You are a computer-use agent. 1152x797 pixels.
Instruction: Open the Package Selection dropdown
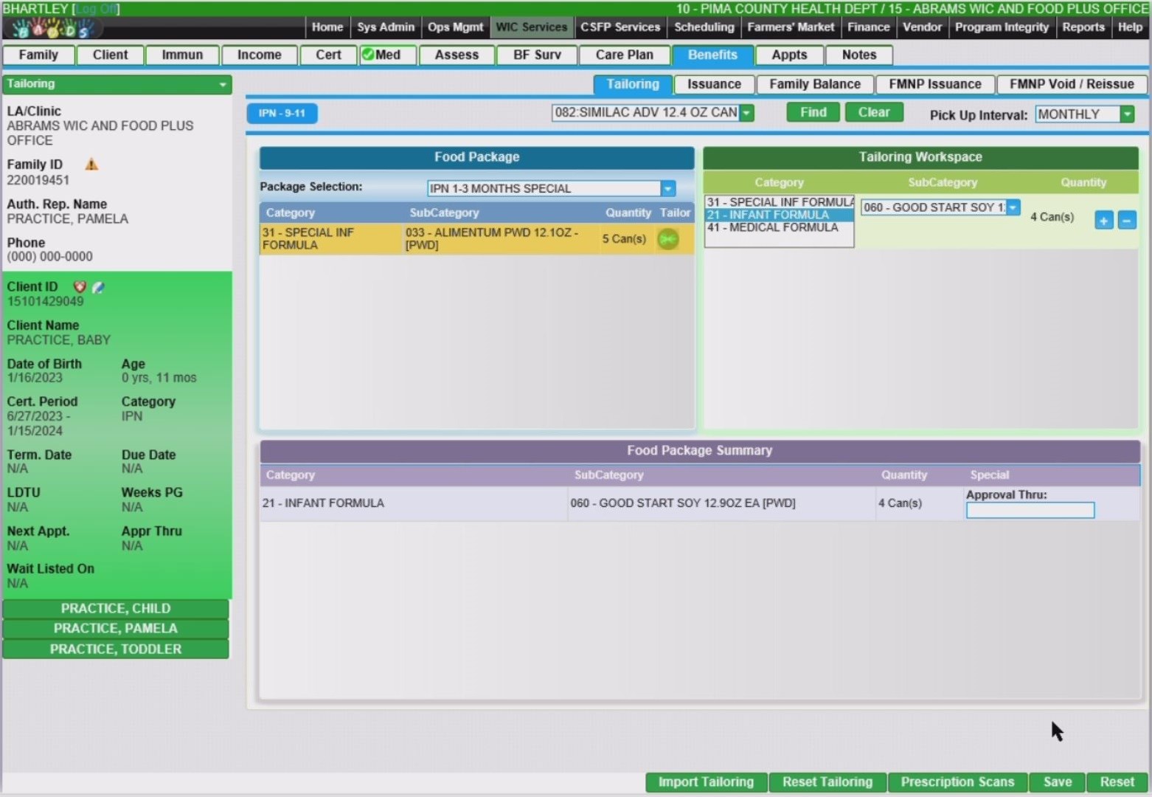click(667, 189)
